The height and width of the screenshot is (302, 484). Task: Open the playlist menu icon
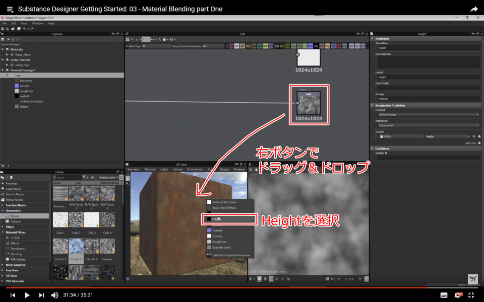[10, 9]
